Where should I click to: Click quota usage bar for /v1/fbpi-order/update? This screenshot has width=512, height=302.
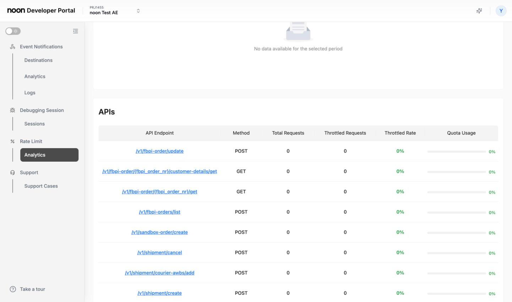[457, 151]
